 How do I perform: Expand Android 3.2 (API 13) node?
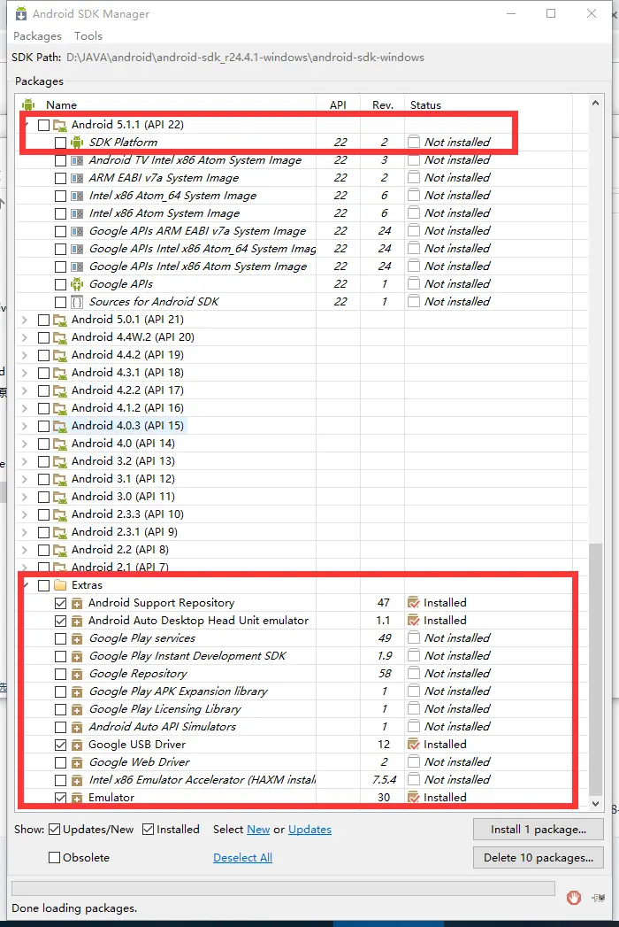pos(25,461)
